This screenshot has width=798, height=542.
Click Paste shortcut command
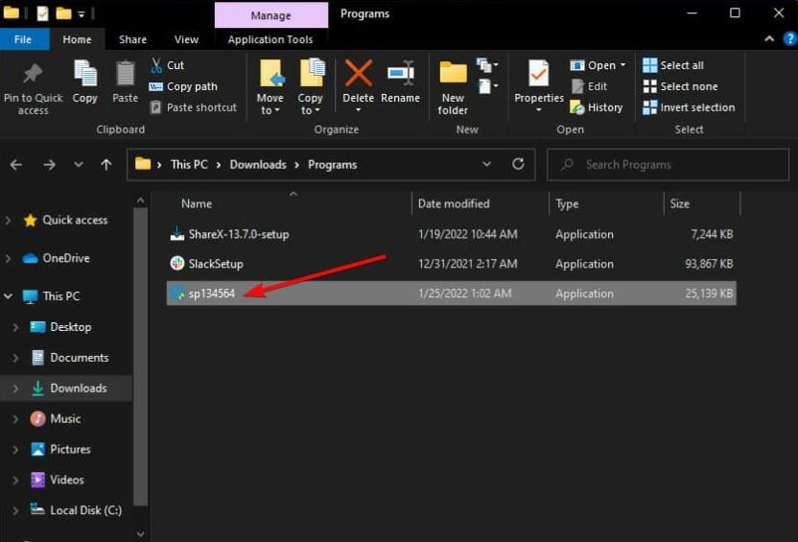point(194,107)
